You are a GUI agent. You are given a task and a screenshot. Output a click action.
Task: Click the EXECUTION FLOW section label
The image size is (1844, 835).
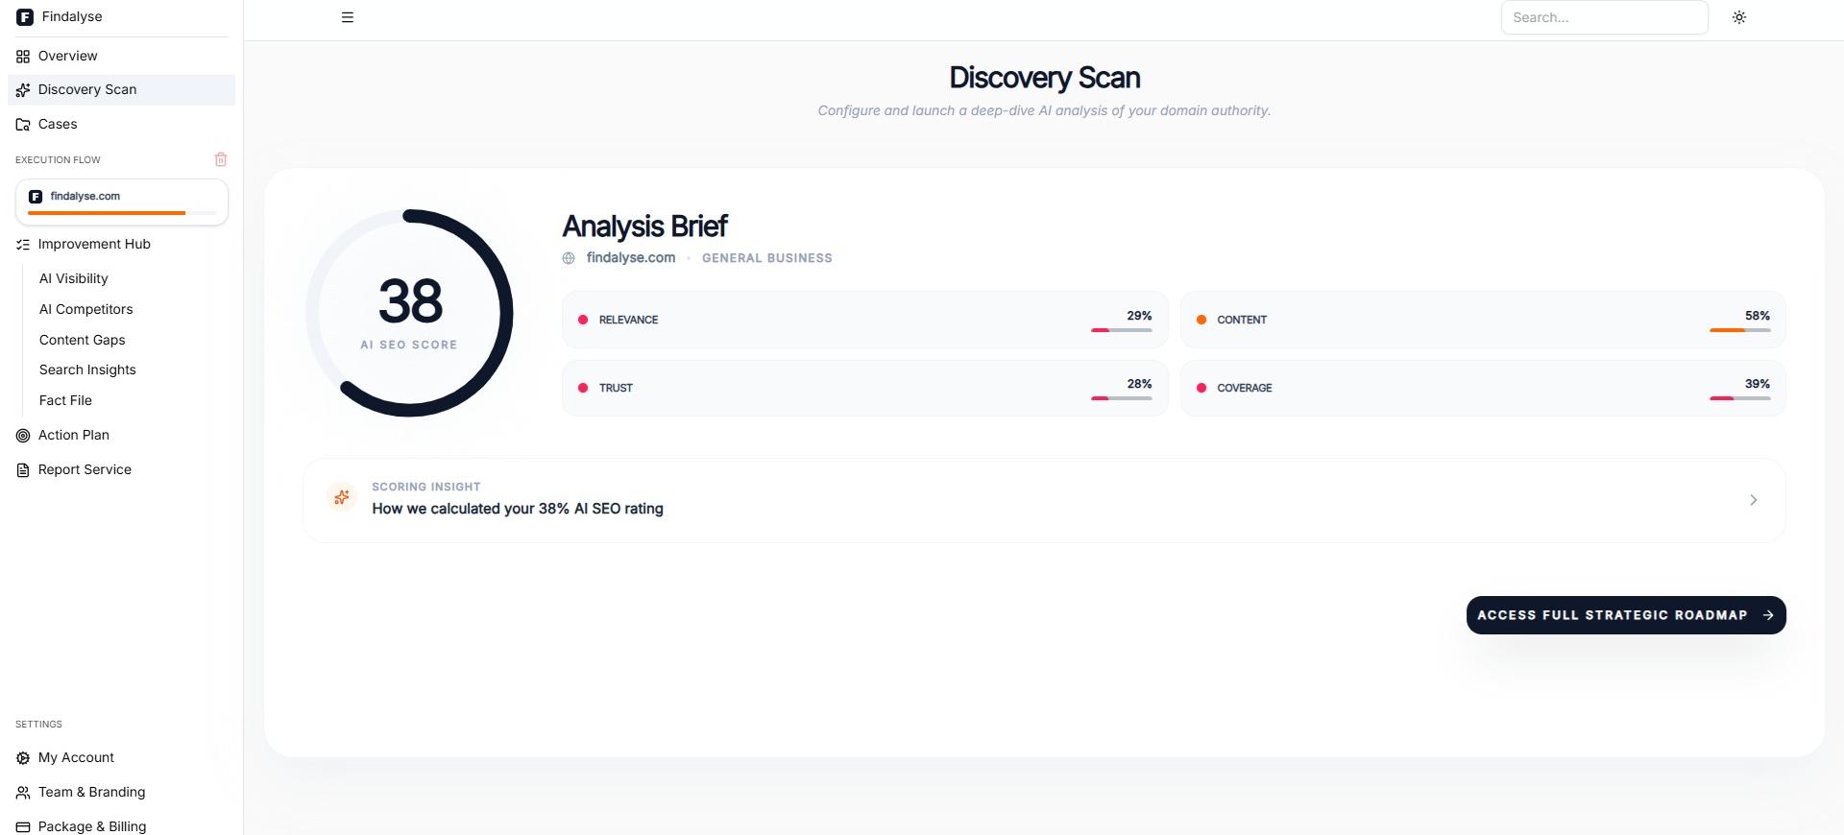[58, 160]
